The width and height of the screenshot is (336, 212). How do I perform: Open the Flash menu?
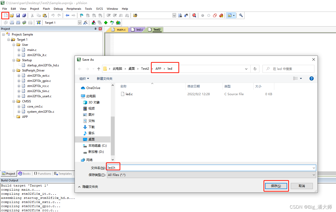[47, 9]
